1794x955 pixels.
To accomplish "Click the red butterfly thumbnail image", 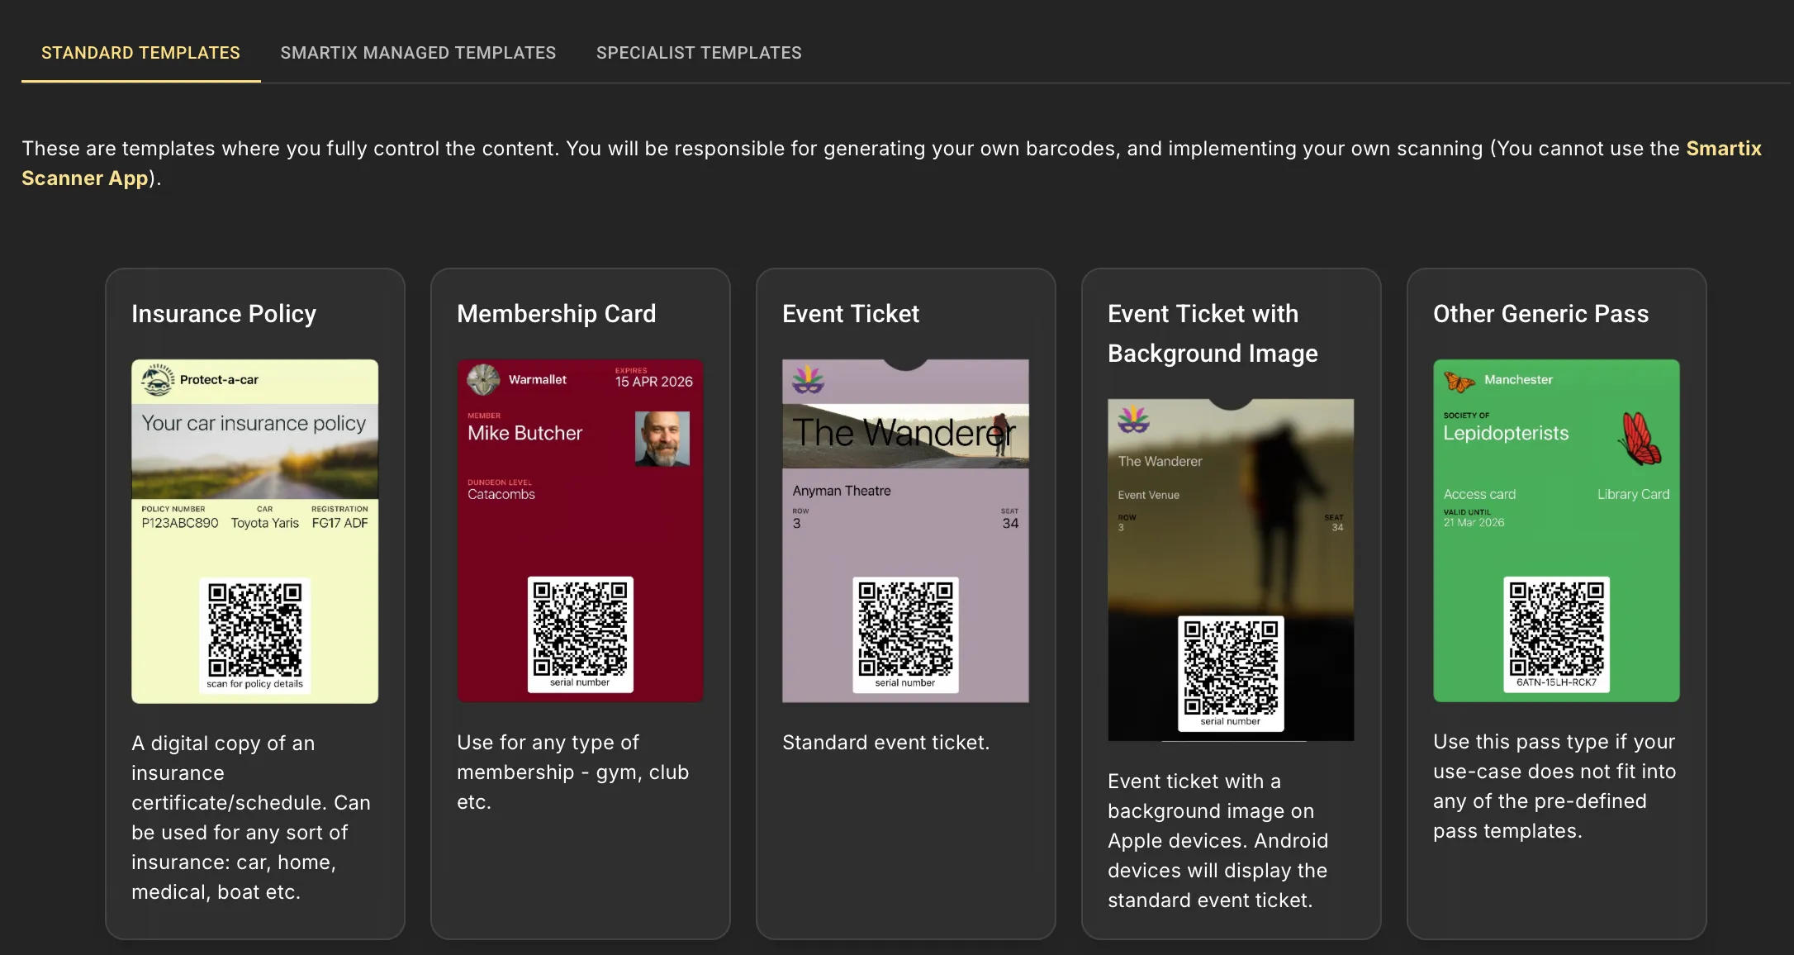I will 1640,439.
